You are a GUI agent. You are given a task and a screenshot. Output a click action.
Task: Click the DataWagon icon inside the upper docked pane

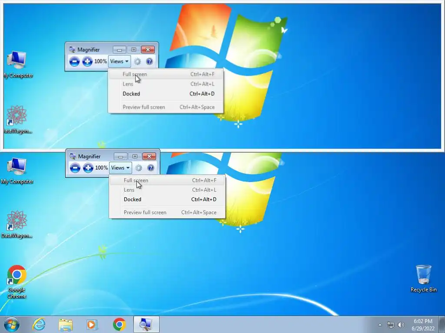click(x=17, y=119)
